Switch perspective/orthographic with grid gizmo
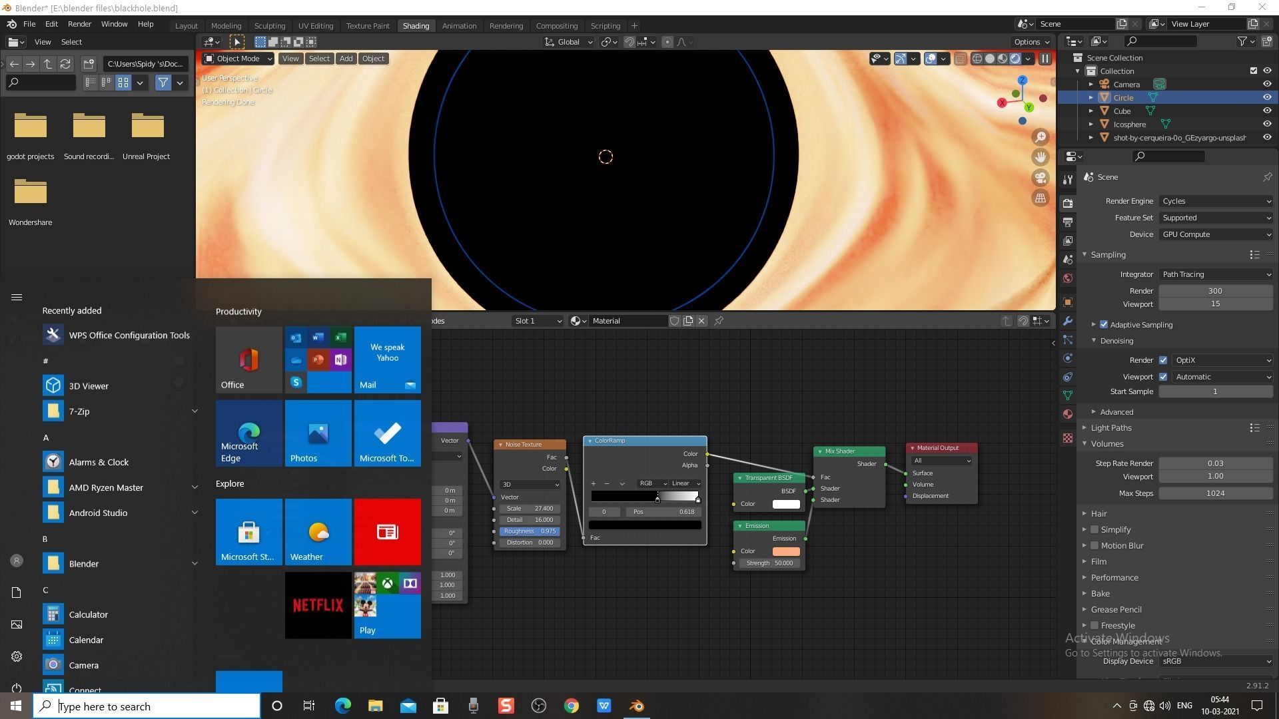This screenshot has height=719, width=1279. pyautogui.click(x=1041, y=198)
